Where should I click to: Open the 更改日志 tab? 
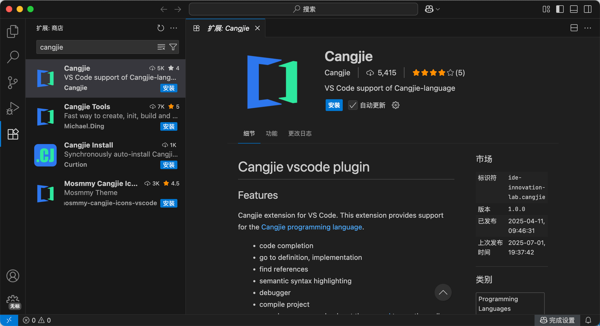coord(300,133)
